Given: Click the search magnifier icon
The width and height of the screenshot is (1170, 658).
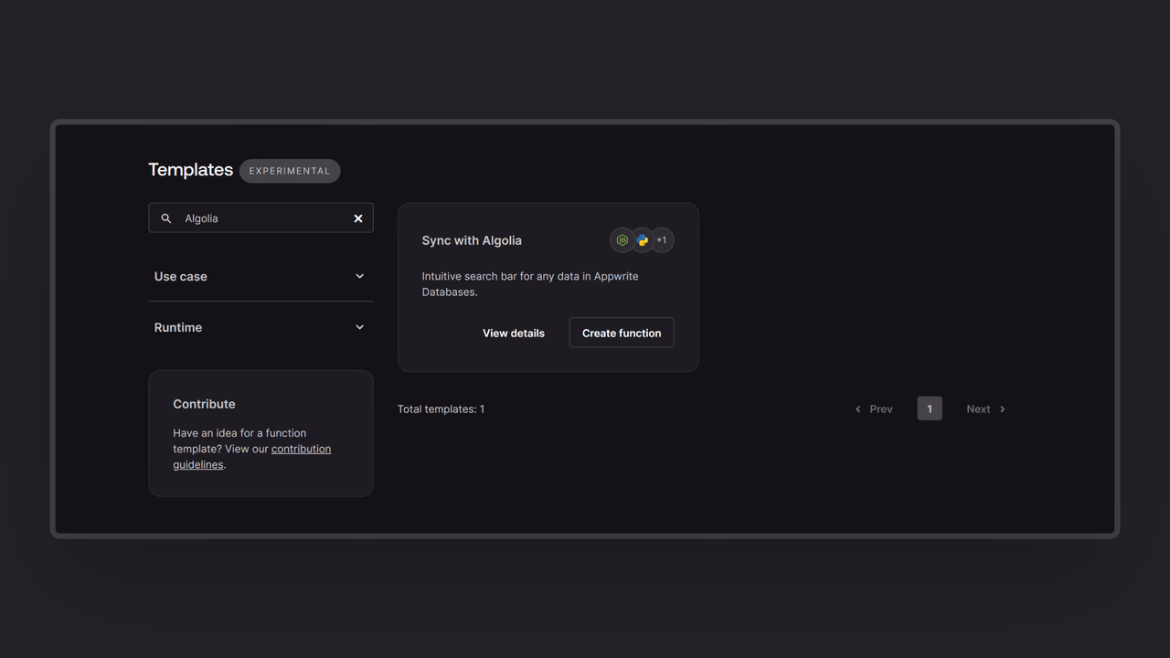Looking at the screenshot, I should (166, 218).
